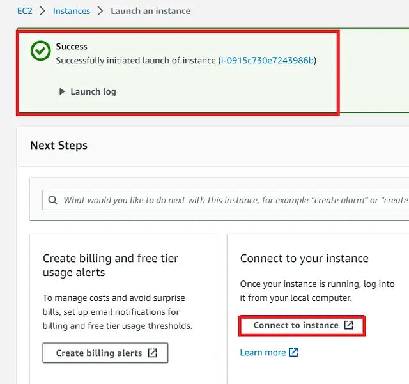The height and width of the screenshot is (384, 409).
Task: Click the breadcrumb chevron after EC2
Action: 43,11
